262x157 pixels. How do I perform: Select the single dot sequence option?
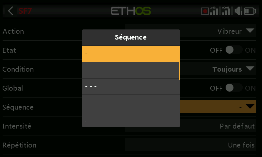pos(131,119)
